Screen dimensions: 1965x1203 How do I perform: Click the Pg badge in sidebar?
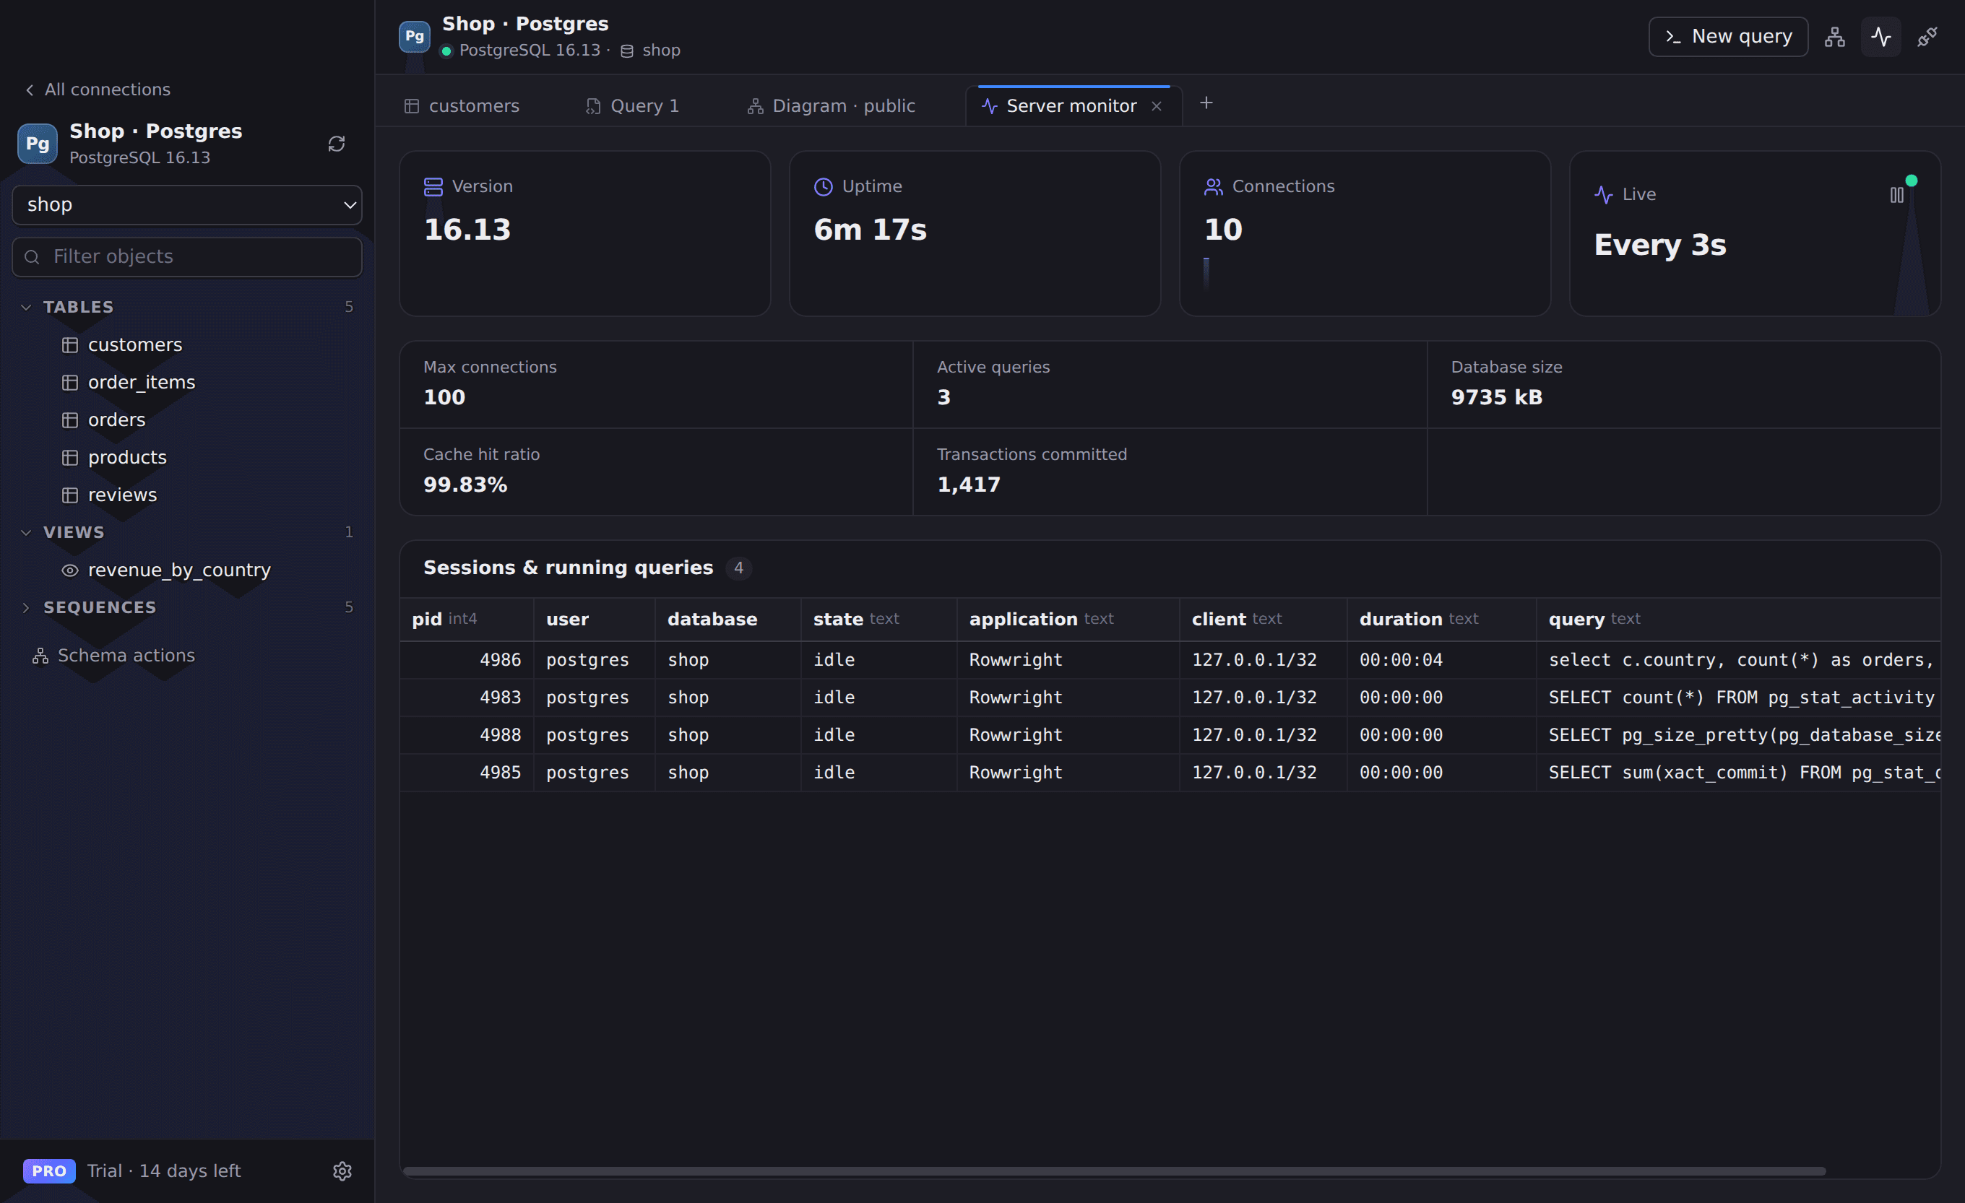[38, 144]
